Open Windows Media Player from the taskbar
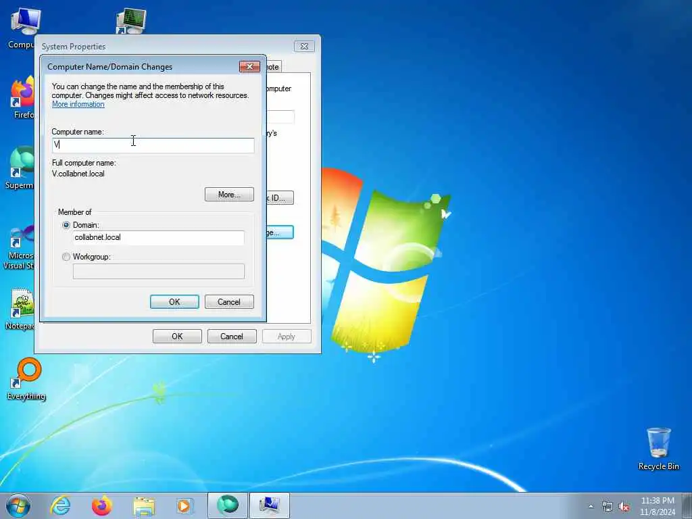This screenshot has height=519, width=692. click(x=184, y=505)
